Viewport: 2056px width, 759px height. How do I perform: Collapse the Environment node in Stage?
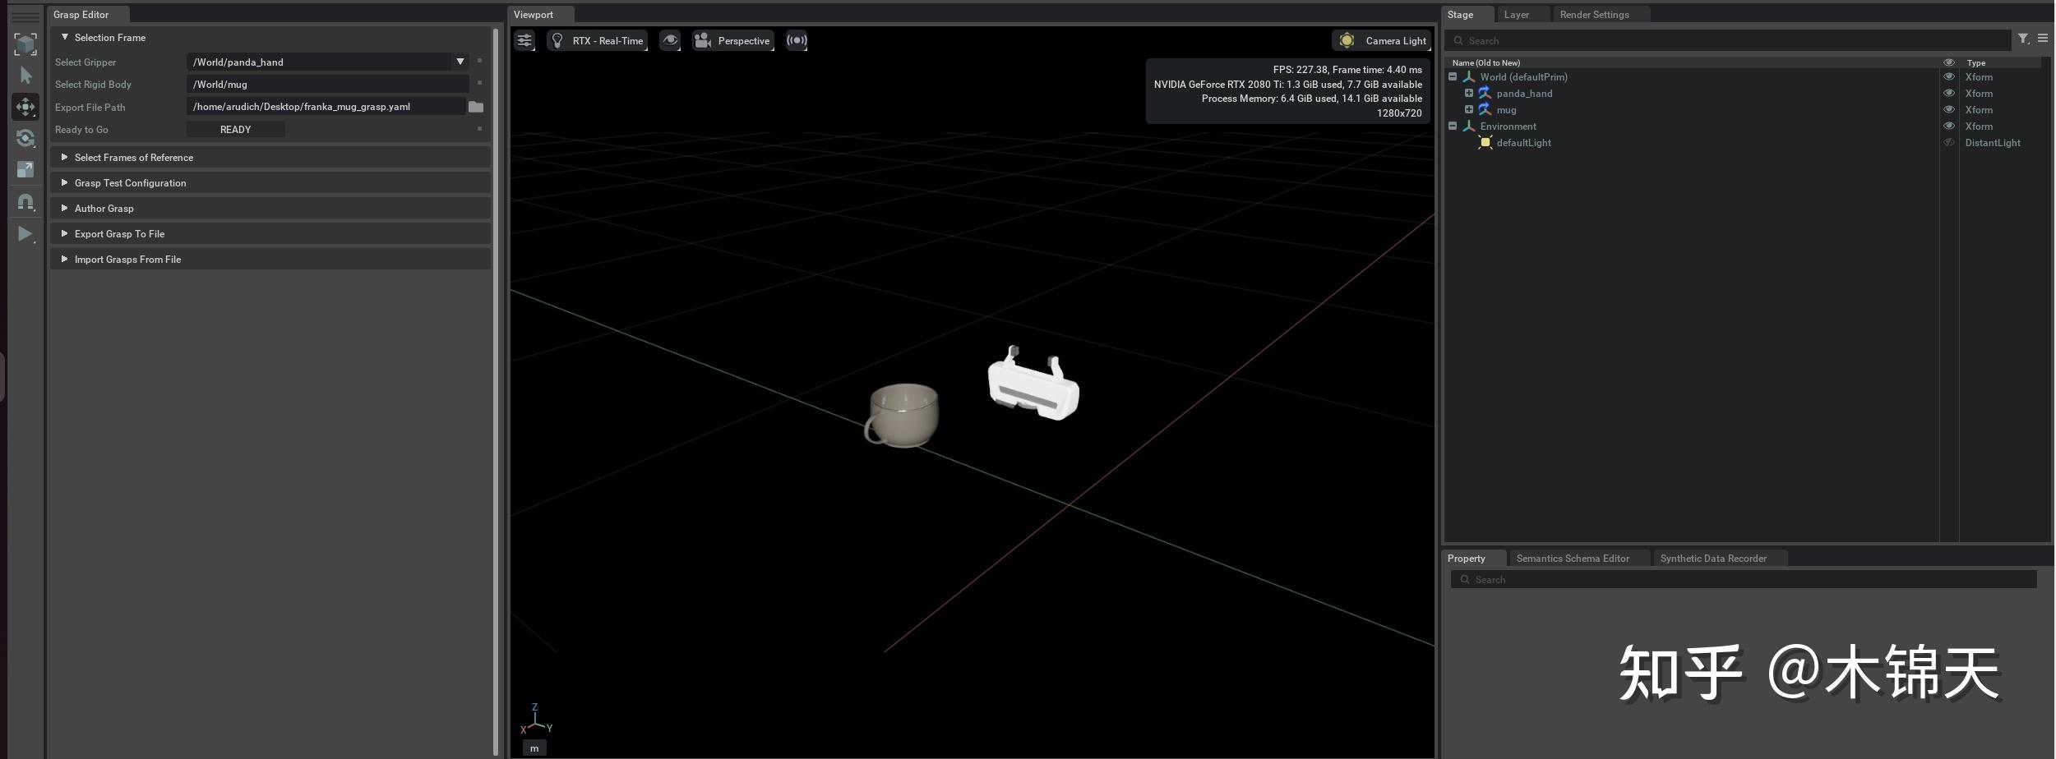coord(1453,126)
